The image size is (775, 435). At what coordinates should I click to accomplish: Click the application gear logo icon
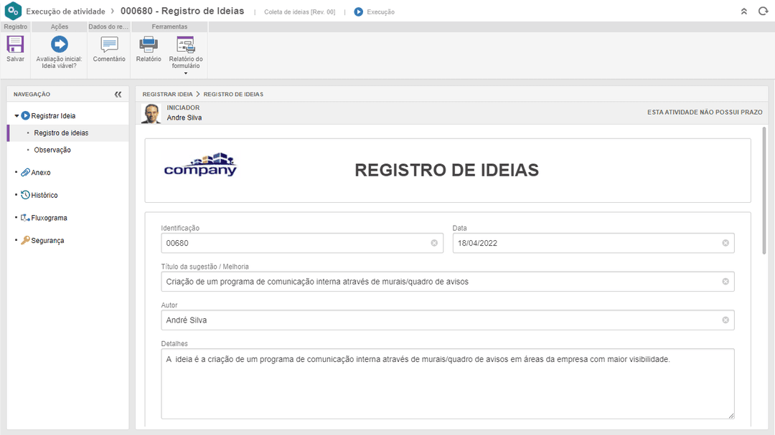[x=13, y=11]
